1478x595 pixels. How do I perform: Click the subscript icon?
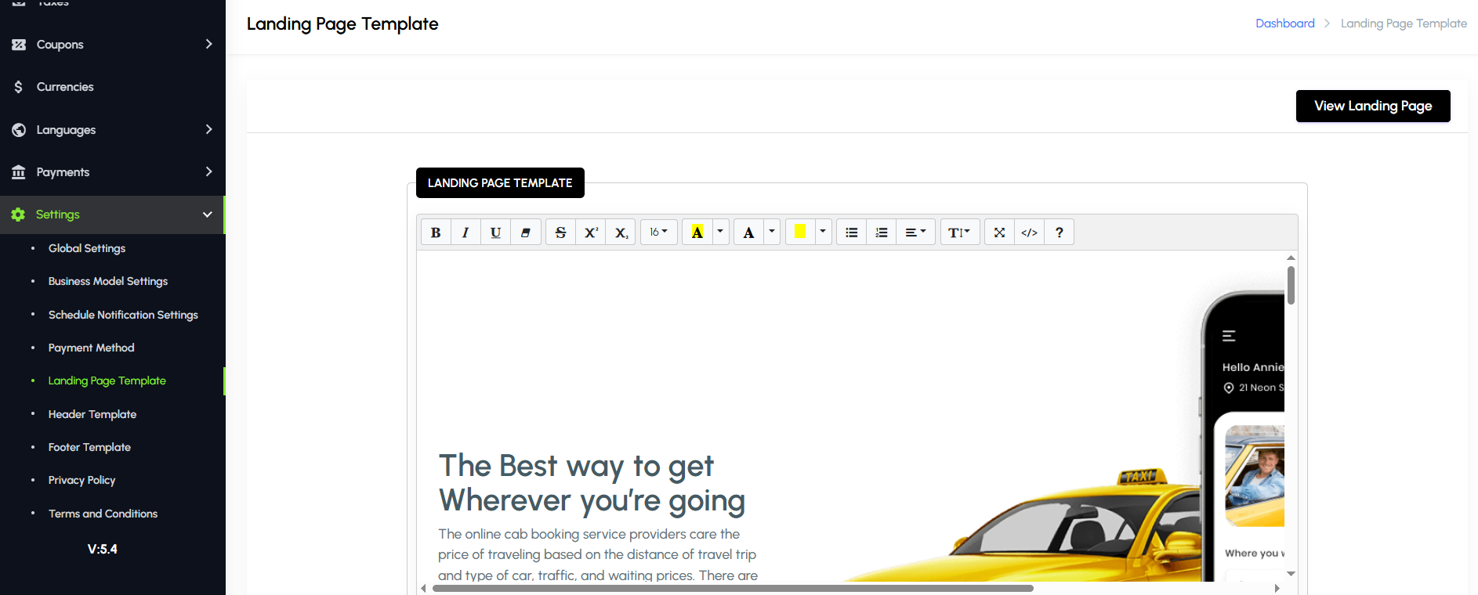point(621,233)
